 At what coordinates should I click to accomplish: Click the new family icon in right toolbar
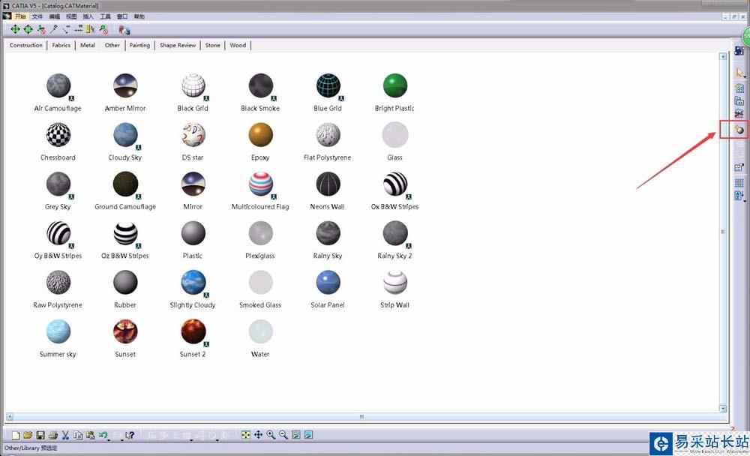coord(739,88)
